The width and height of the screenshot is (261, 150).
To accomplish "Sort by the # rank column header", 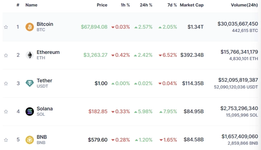I will pos(18,5).
